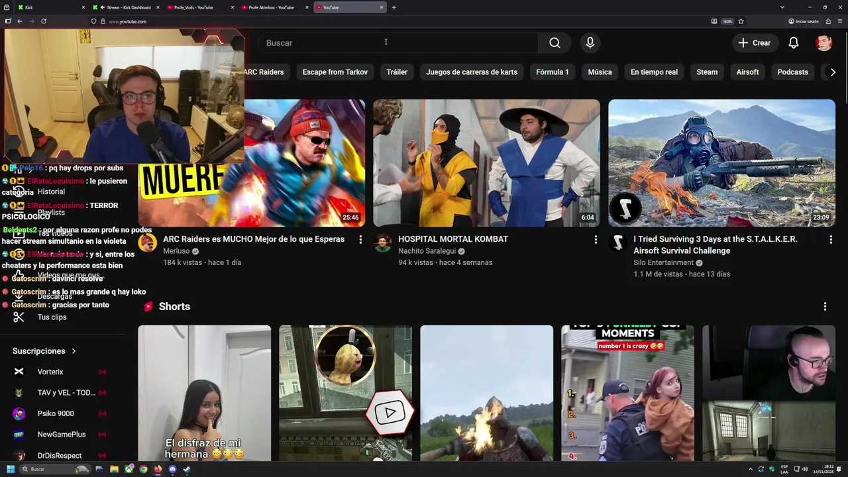The width and height of the screenshot is (848, 477).
Task: Open options menu for HOSPITAL MORTAL KOMBAT video
Action: point(596,239)
